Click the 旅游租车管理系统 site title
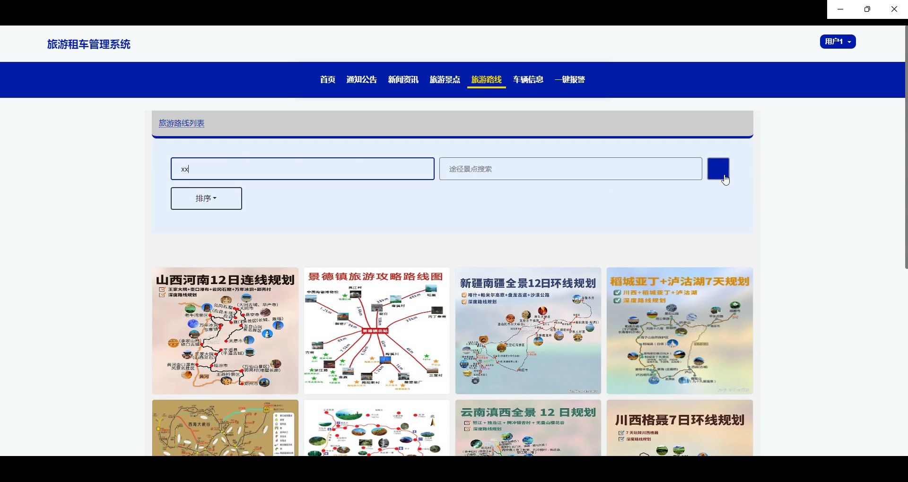This screenshot has width=908, height=482. point(89,44)
